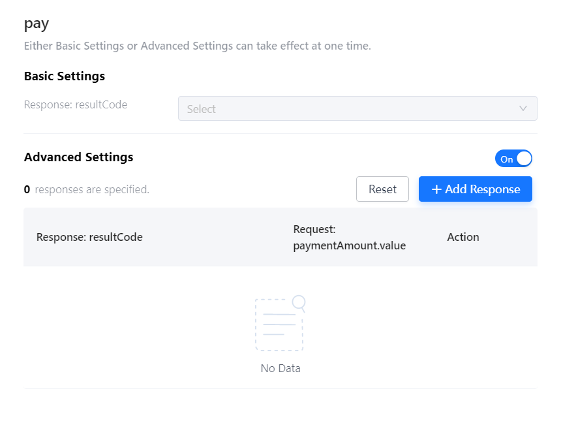Click the "No Data" text label
The image size is (561, 440).
tap(280, 368)
